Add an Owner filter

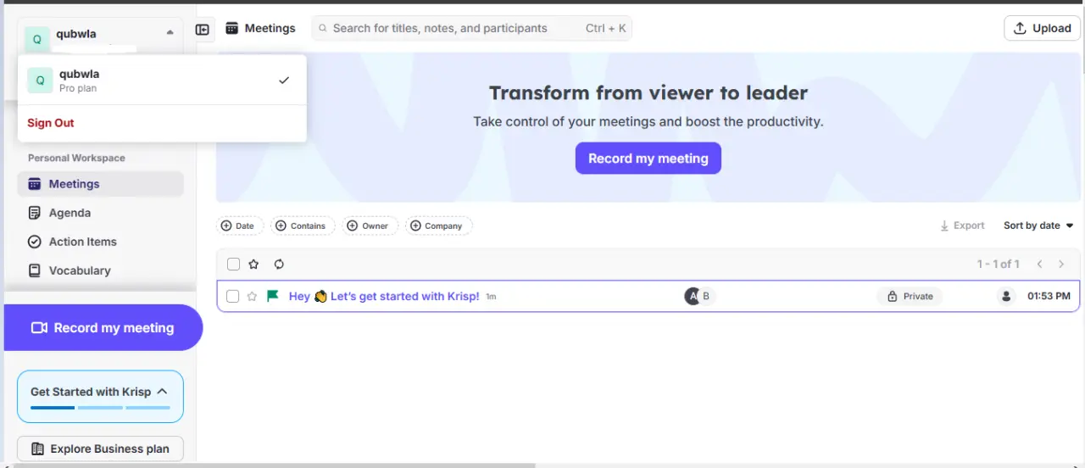tap(370, 226)
